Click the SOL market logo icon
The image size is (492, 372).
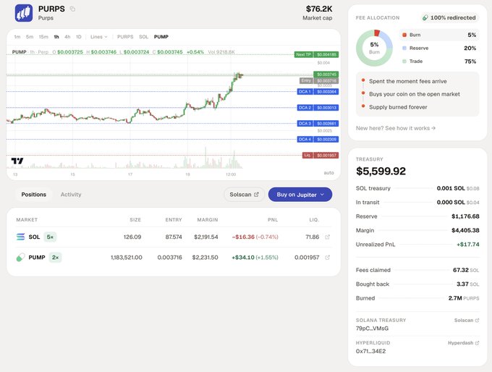(x=20, y=237)
